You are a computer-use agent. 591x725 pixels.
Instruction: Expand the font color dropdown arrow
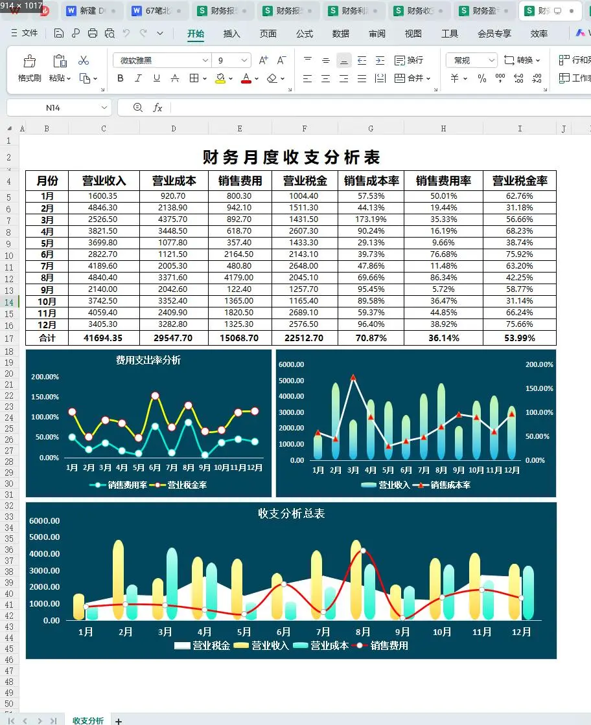pyautogui.click(x=257, y=78)
